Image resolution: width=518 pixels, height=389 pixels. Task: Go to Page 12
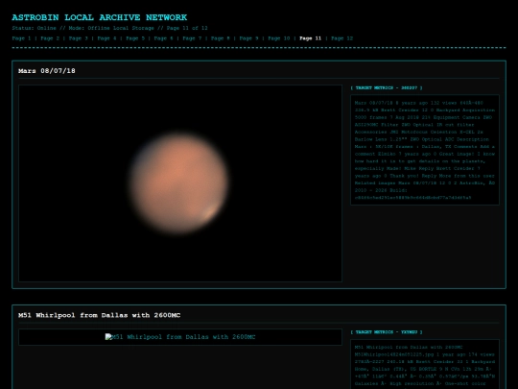(341, 38)
